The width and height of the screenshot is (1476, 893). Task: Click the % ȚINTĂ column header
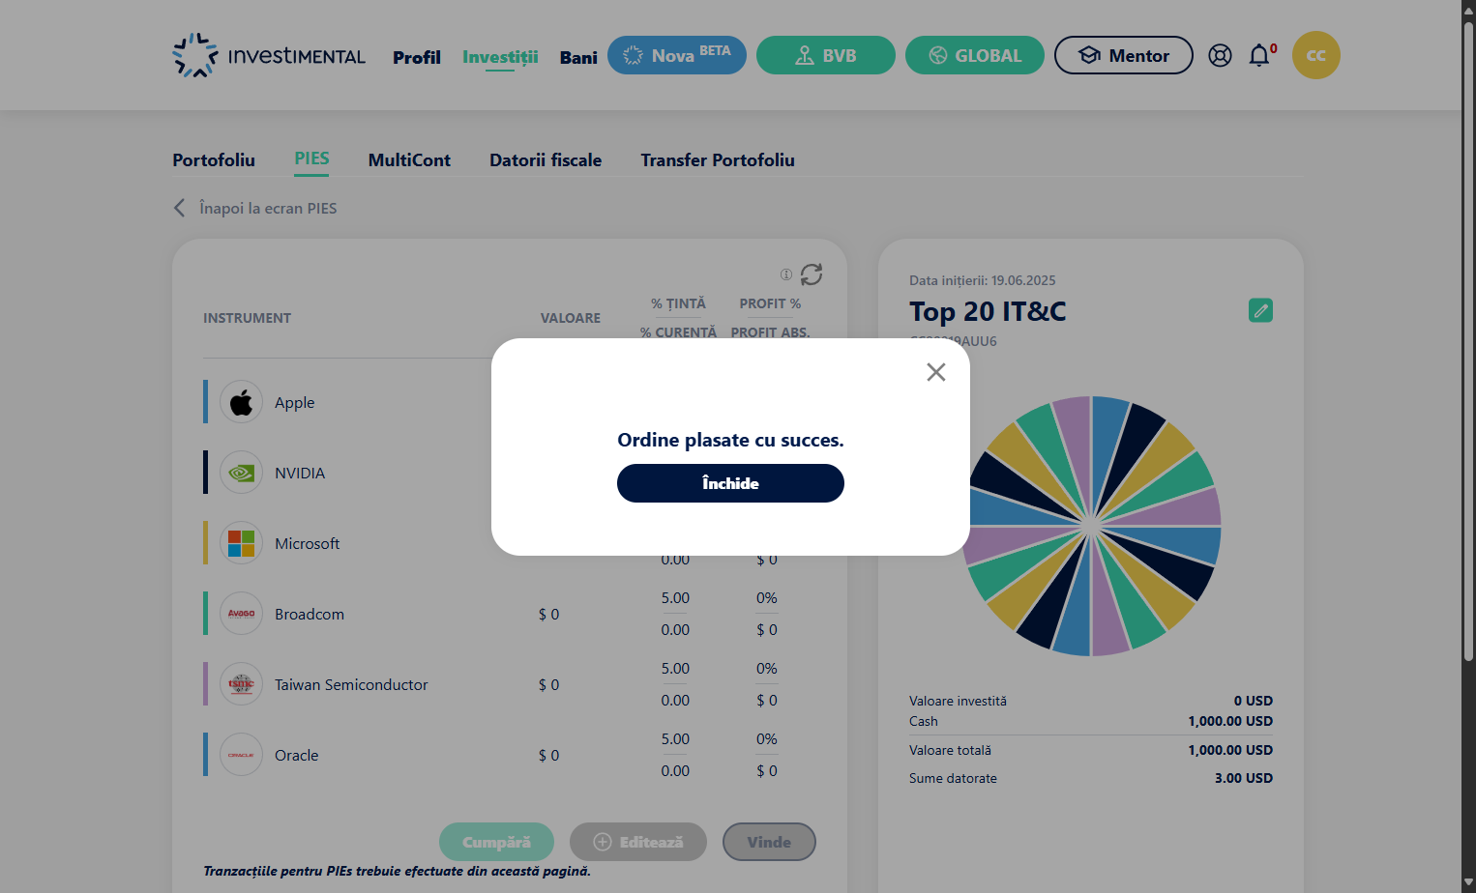coord(678,303)
